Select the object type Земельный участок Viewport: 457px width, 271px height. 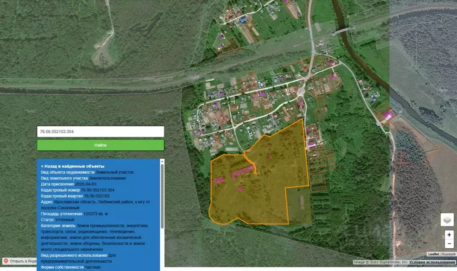tap(115, 172)
